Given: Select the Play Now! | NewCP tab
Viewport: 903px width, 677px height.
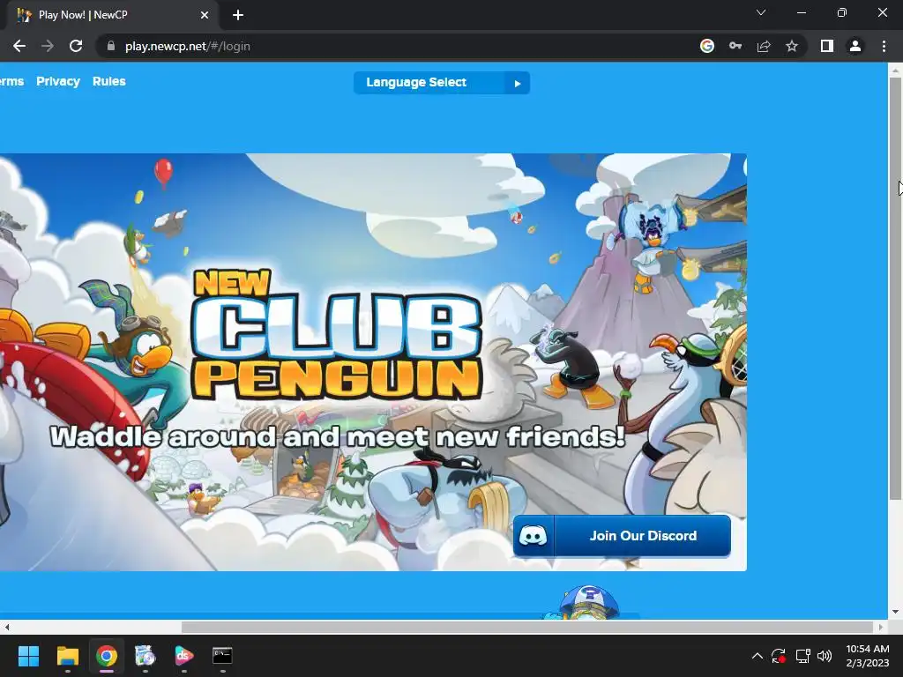Looking at the screenshot, I should pyautogui.click(x=109, y=15).
